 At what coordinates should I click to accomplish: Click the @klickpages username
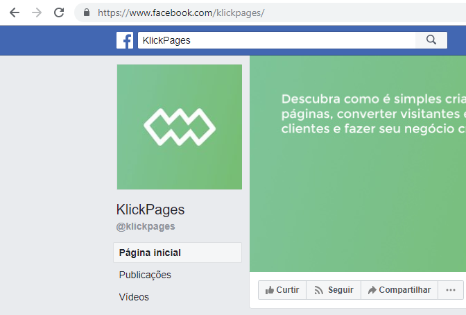point(146,227)
